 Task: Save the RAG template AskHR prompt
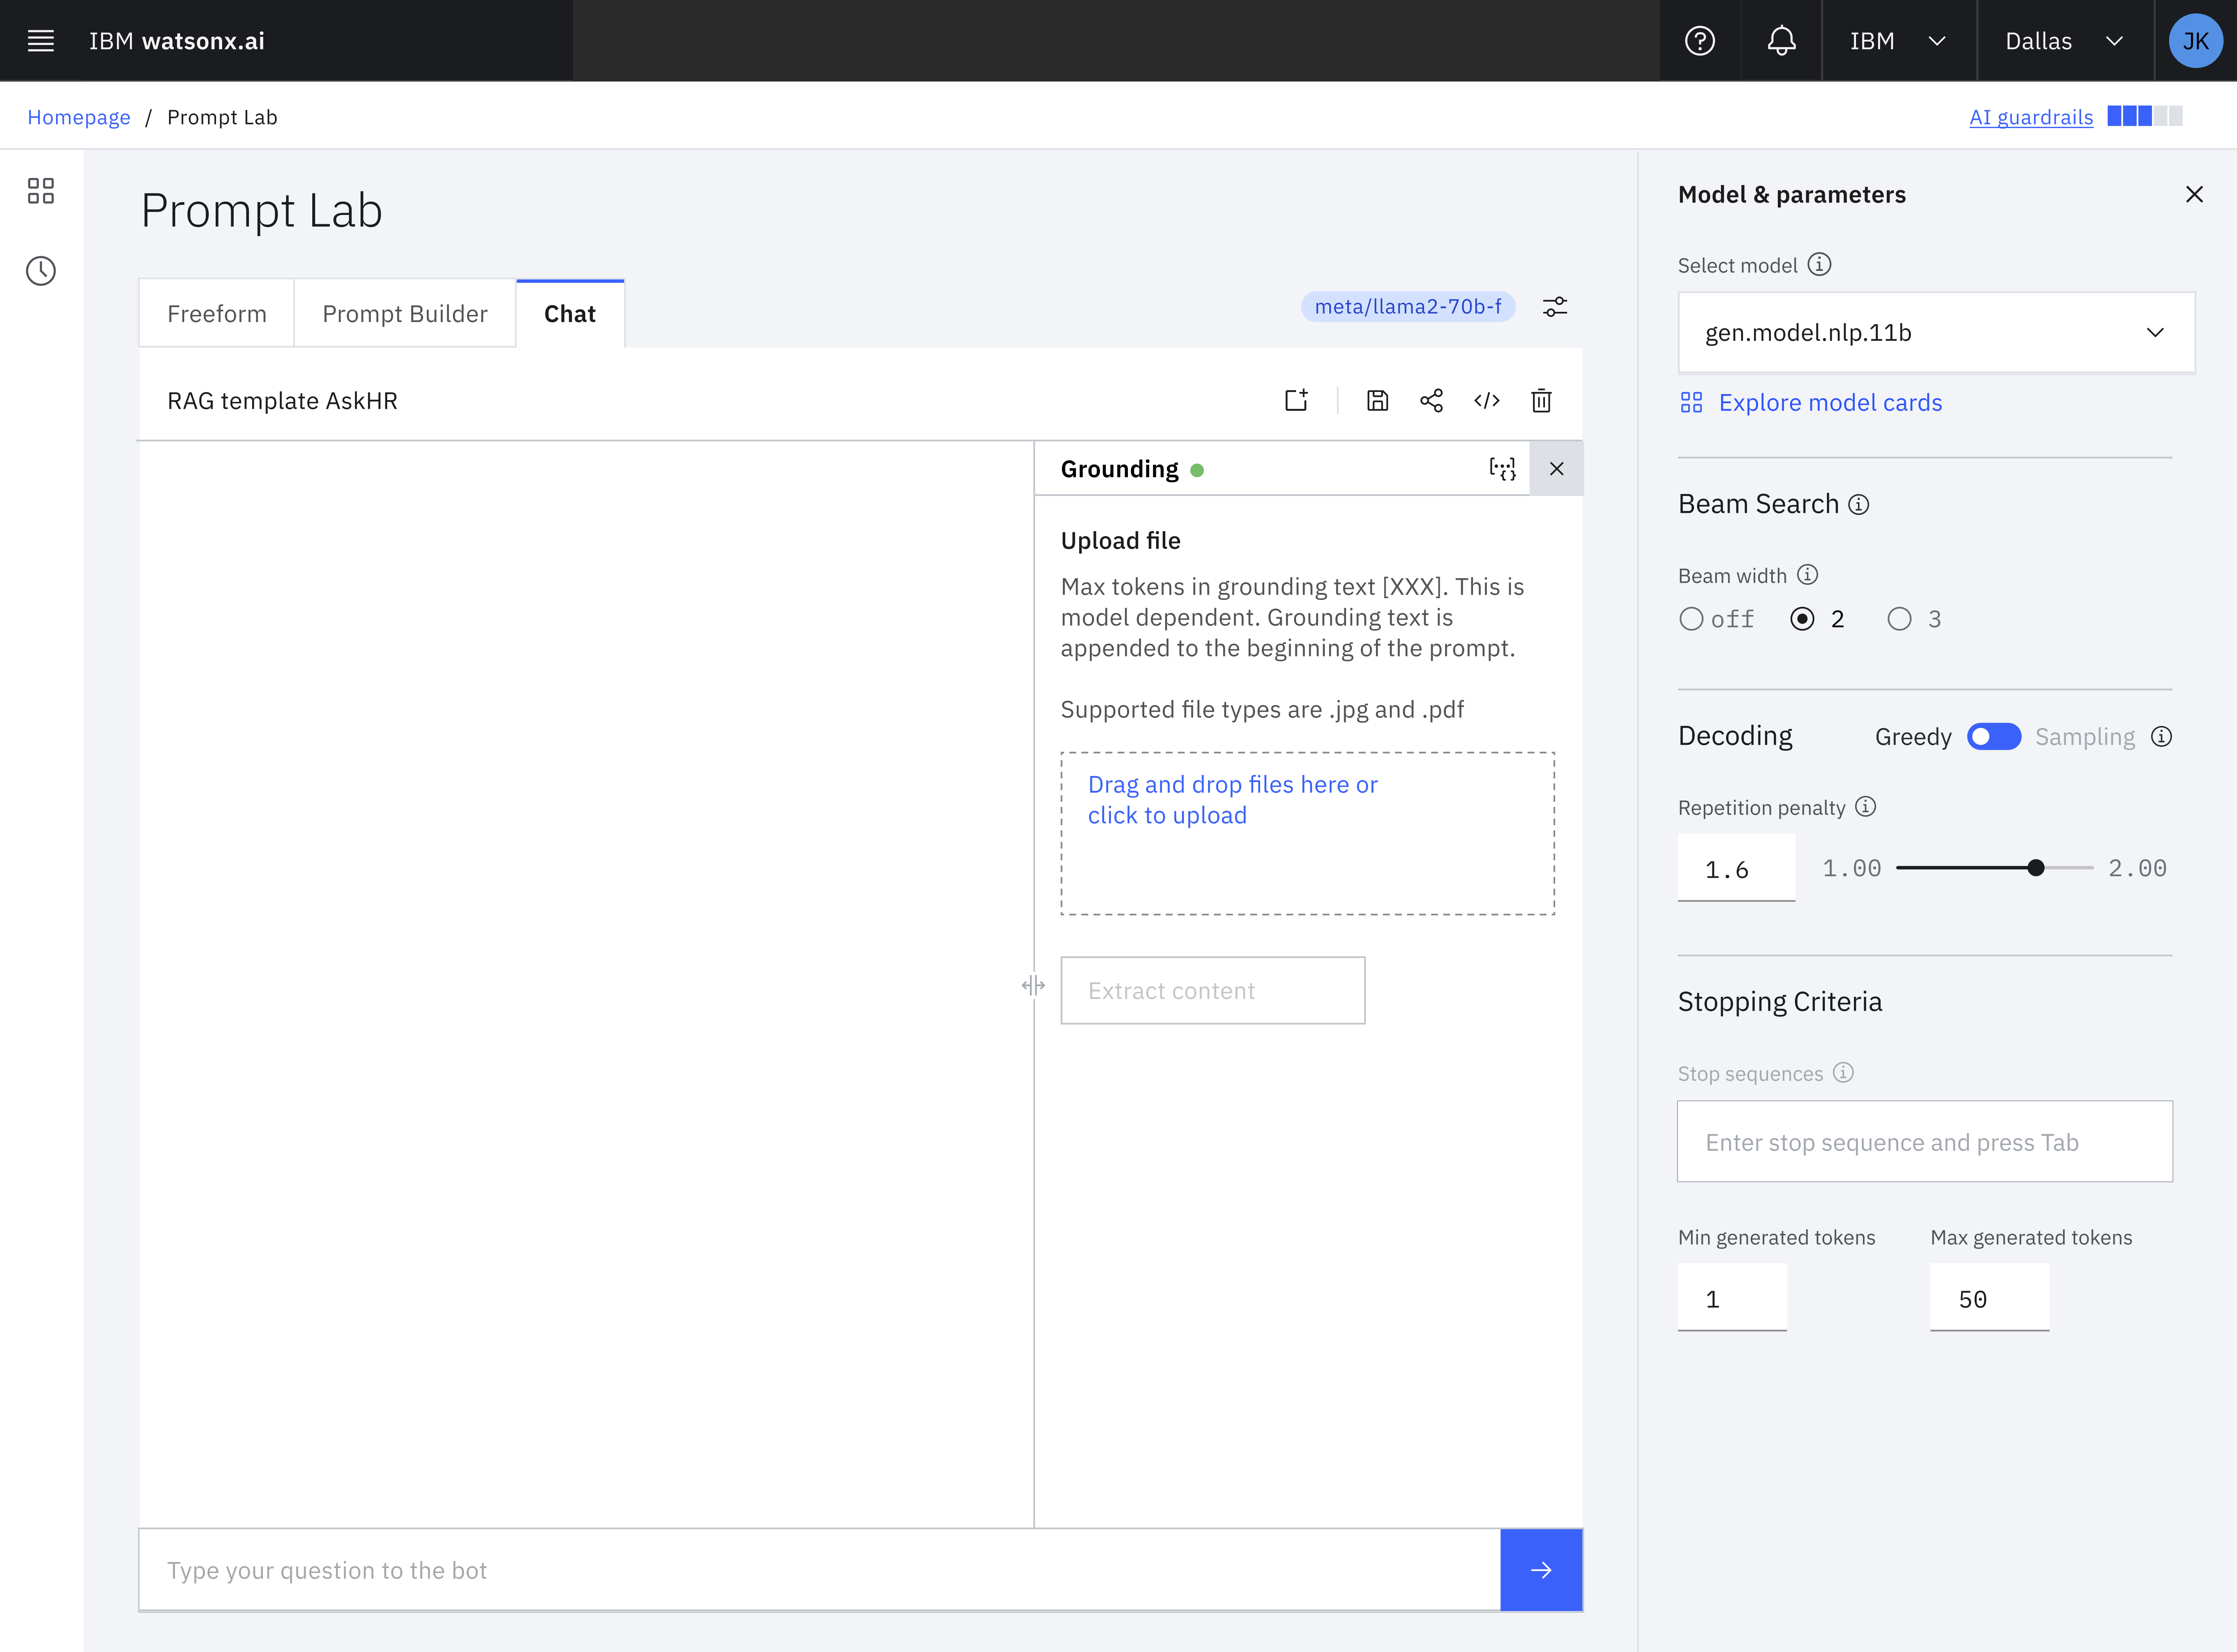click(1377, 400)
